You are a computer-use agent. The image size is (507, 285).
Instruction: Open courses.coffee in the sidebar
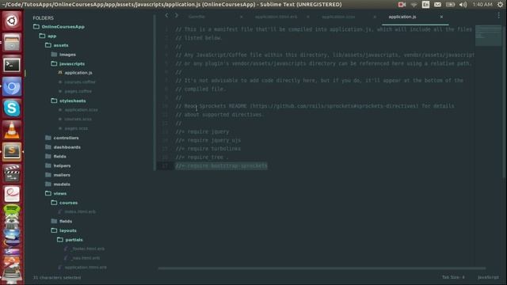tap(80, 82)
